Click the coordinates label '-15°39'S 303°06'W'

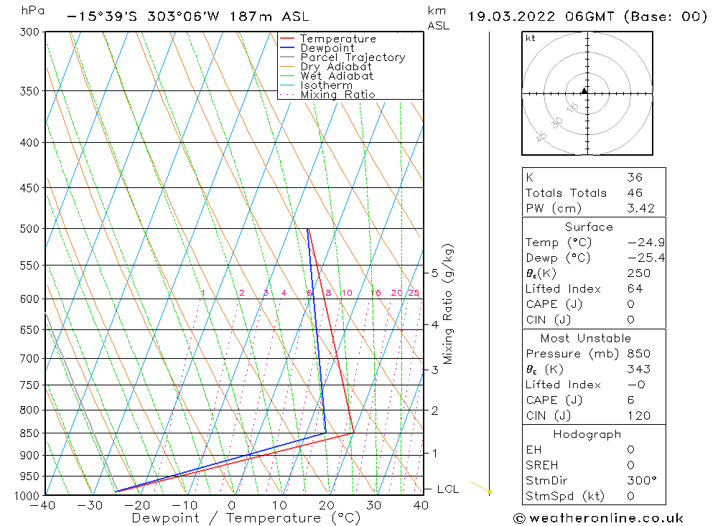144,17
